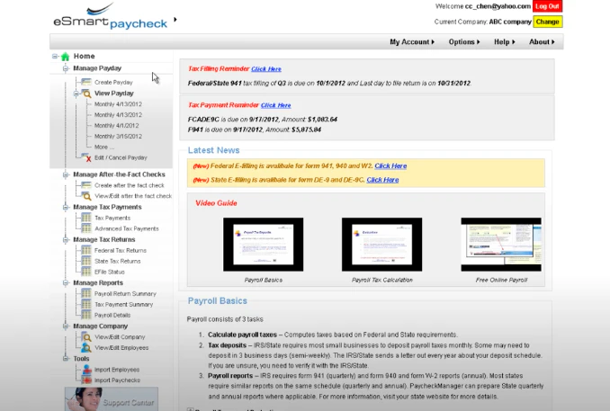
Task: Play the Payroll Tax Calculation video thumbnail
Action: point(381,245)
